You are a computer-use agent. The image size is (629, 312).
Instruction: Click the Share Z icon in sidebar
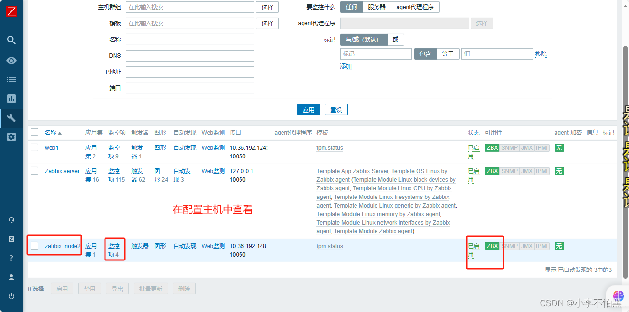(11, 239)
